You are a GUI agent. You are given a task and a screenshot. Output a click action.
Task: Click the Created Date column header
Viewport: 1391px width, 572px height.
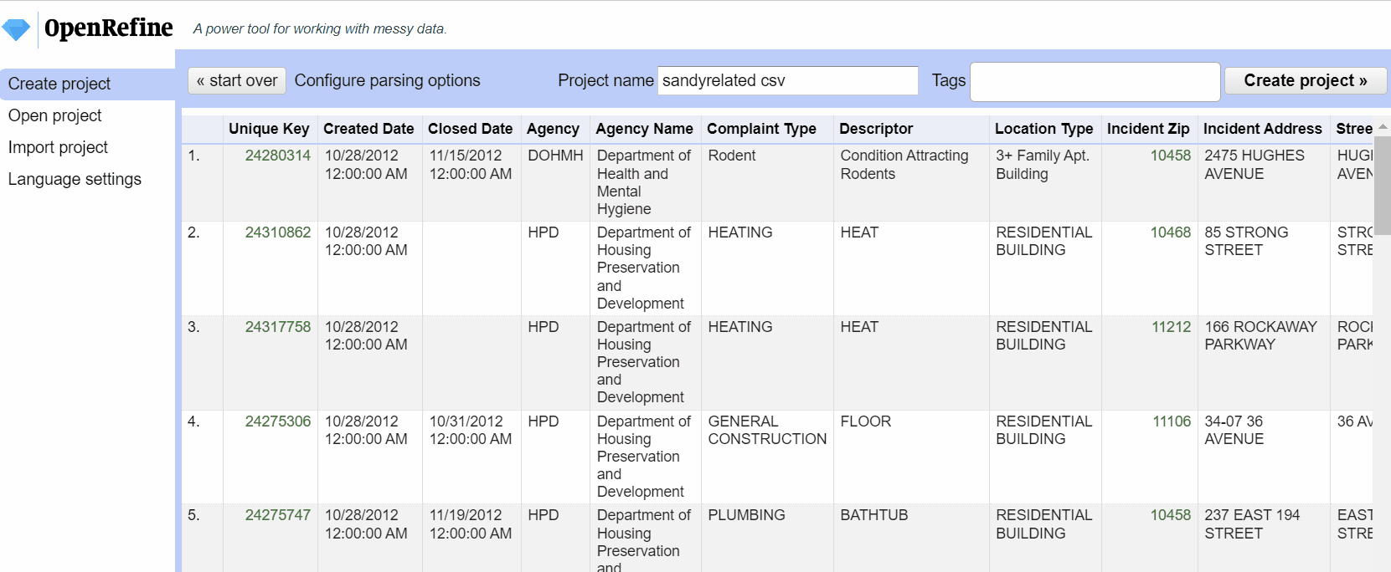368,129
